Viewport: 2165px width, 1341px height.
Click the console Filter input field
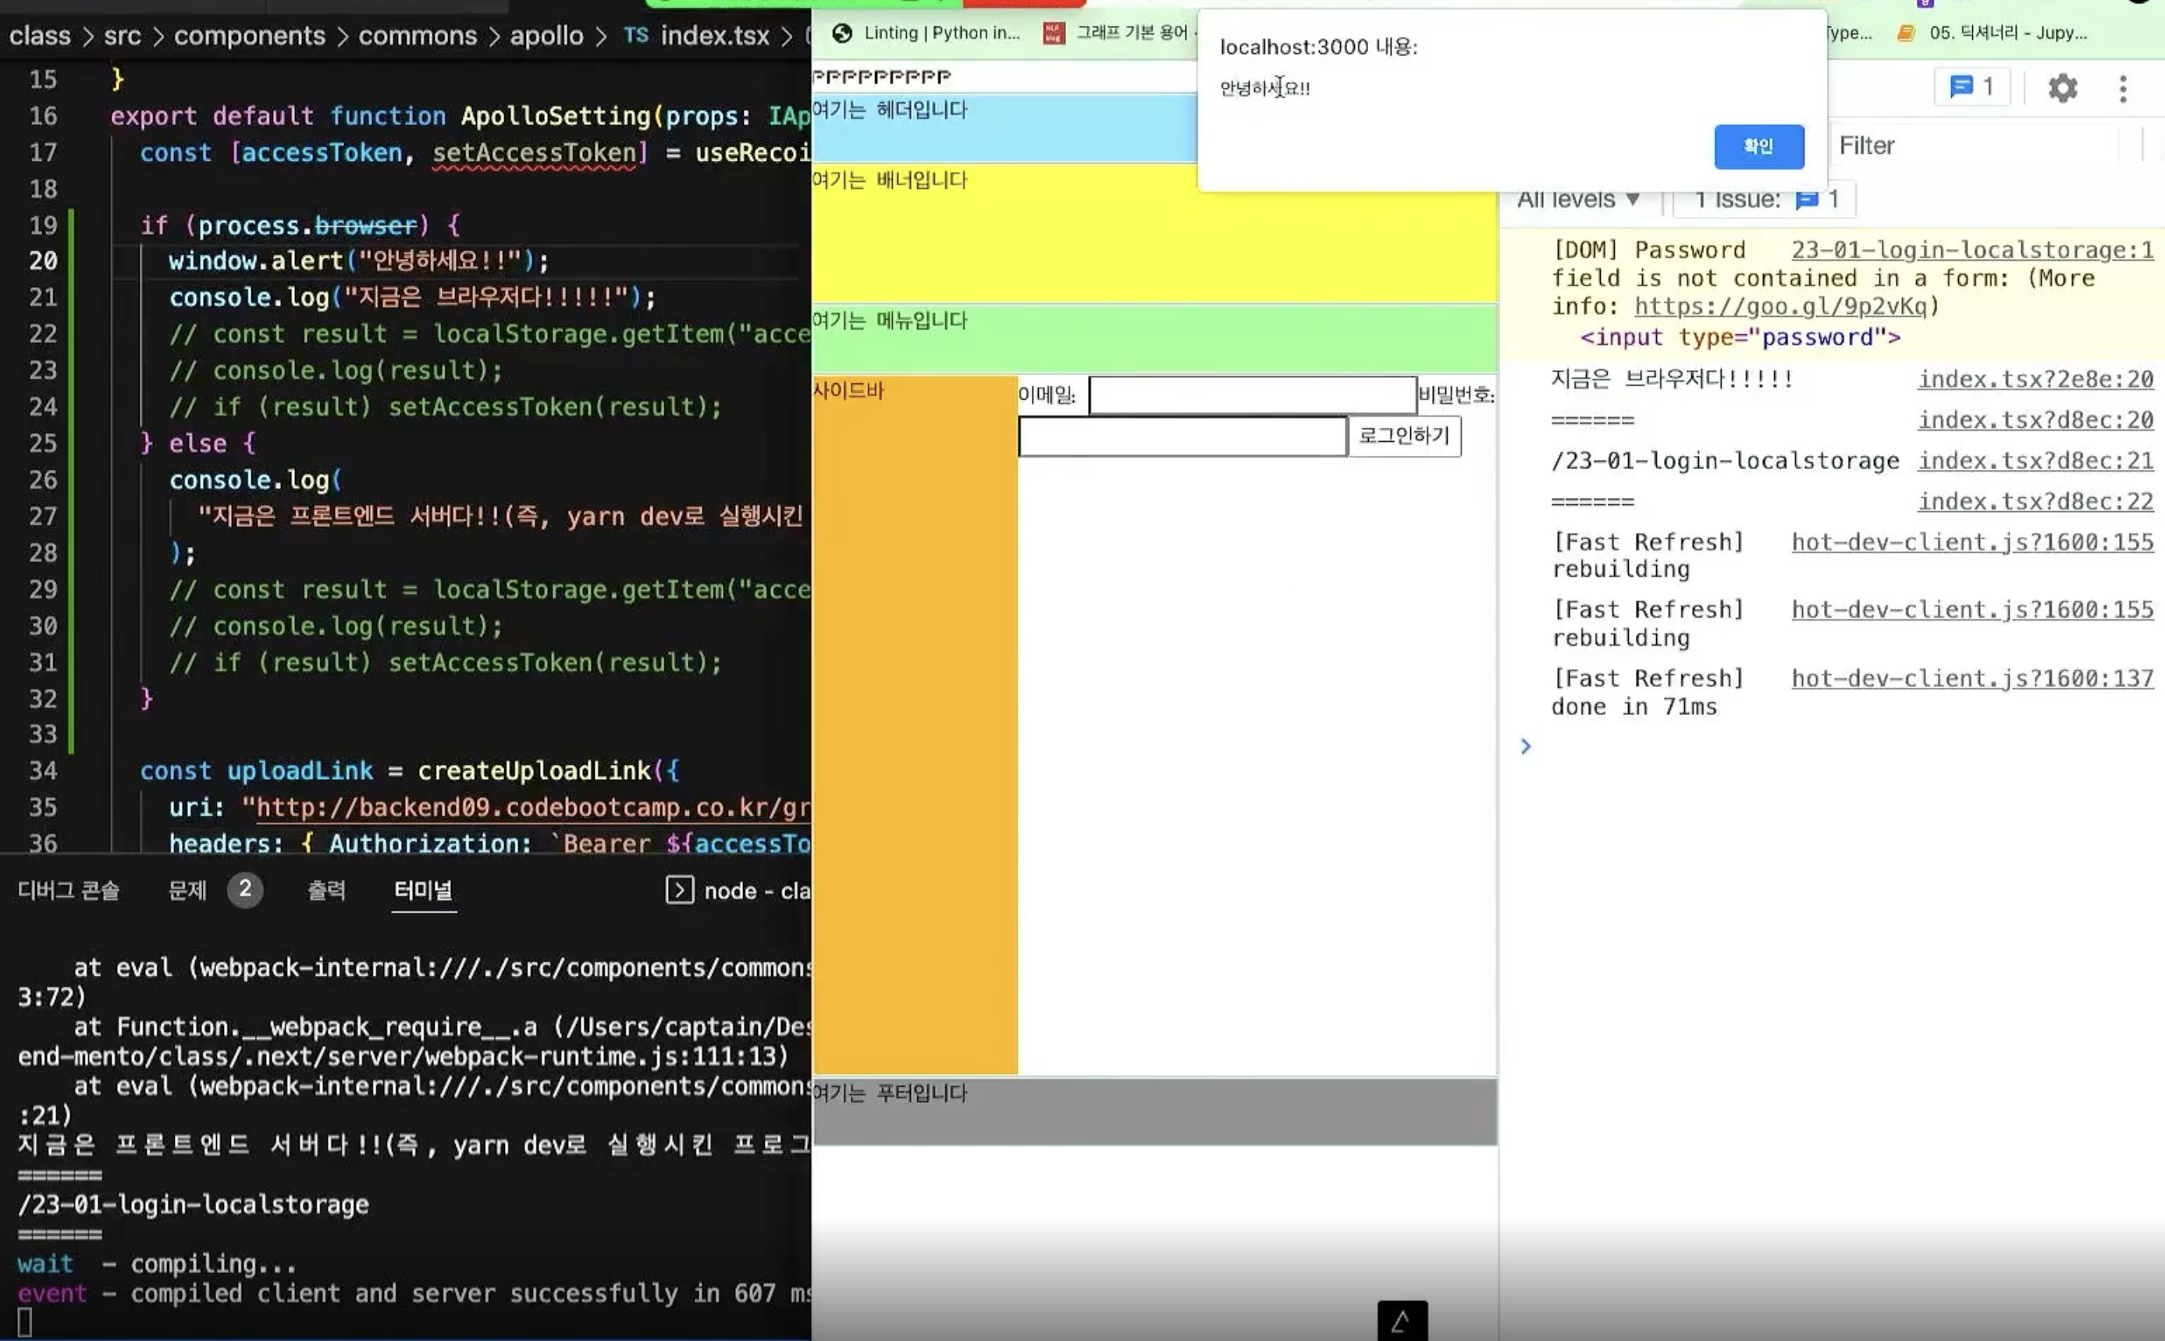click(x=1977, y=145)
